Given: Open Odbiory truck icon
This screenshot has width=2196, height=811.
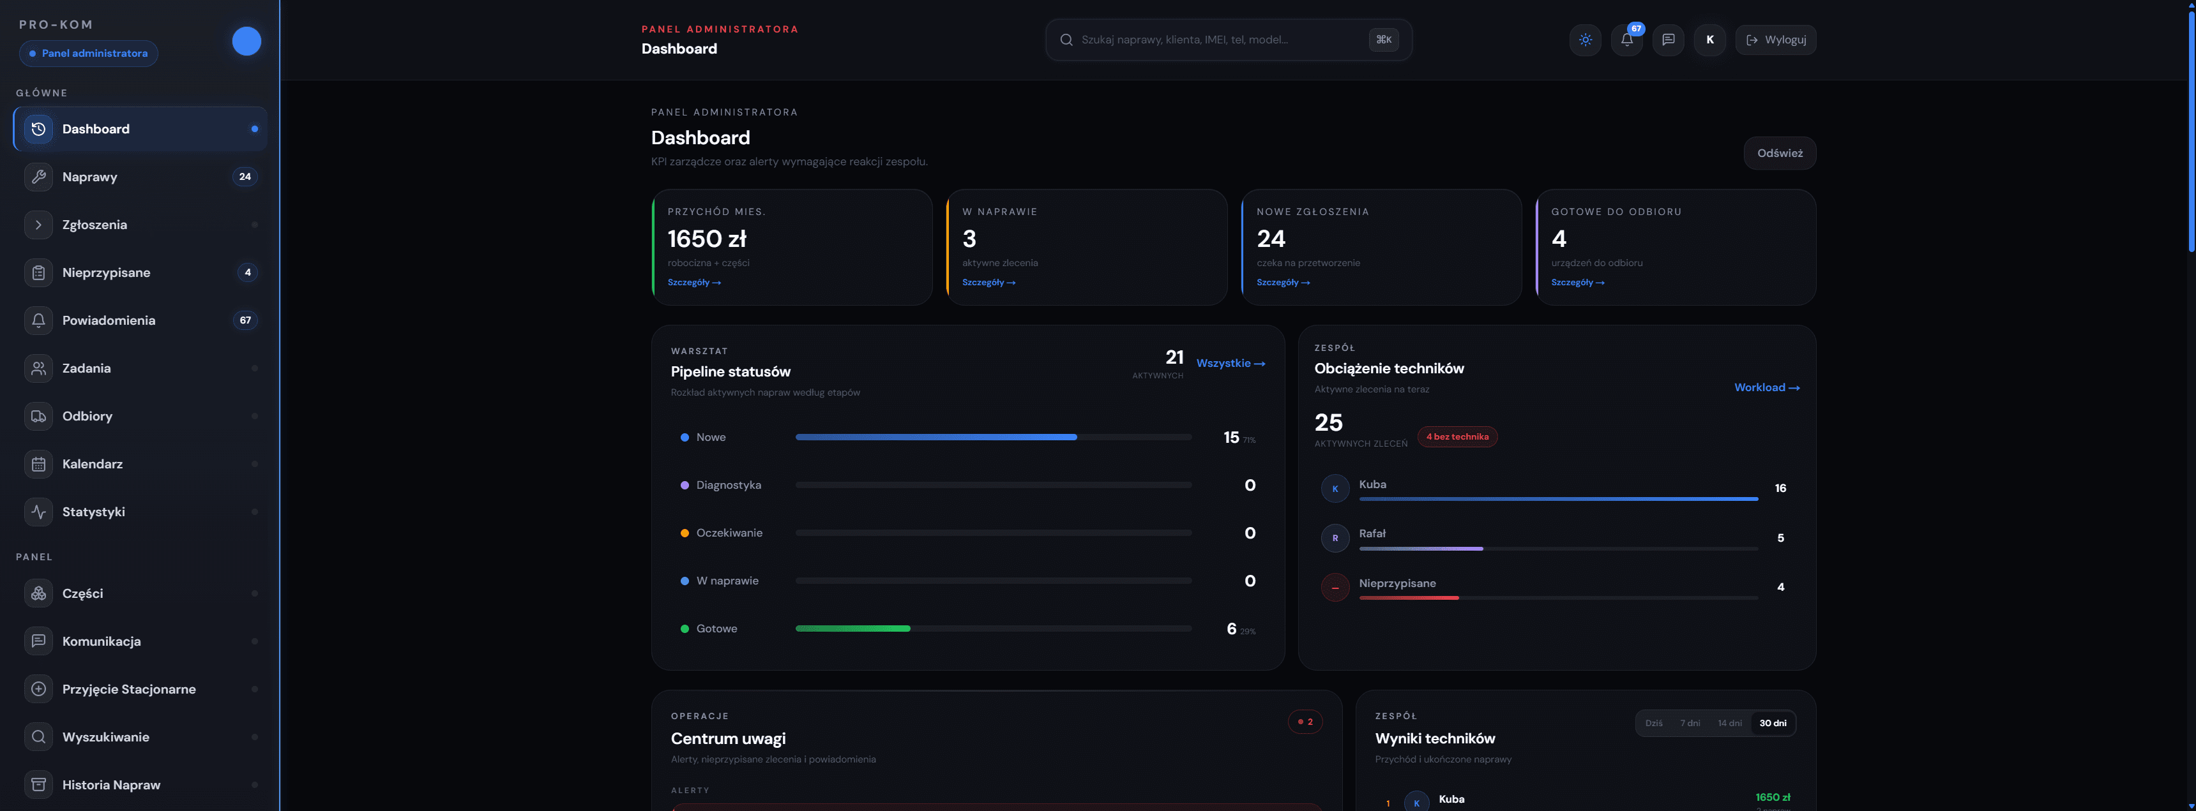Looking at the screenshot, I should click(x=38, y=416).
